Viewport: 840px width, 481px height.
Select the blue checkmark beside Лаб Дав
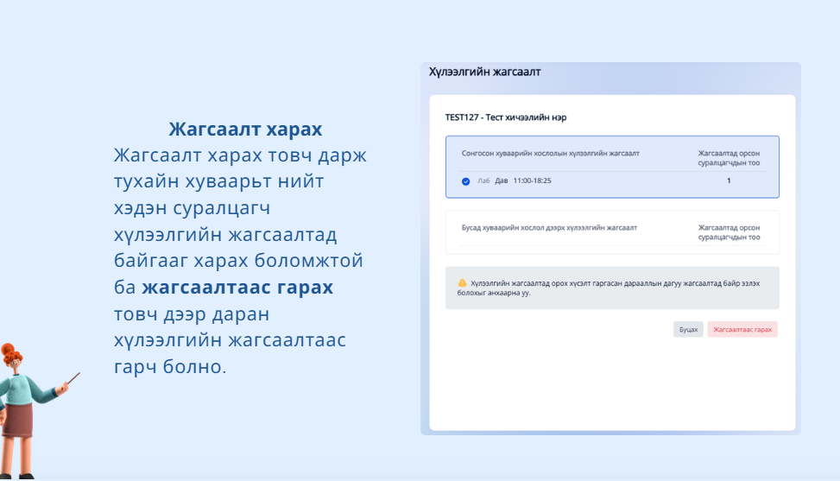coord(465,181)
